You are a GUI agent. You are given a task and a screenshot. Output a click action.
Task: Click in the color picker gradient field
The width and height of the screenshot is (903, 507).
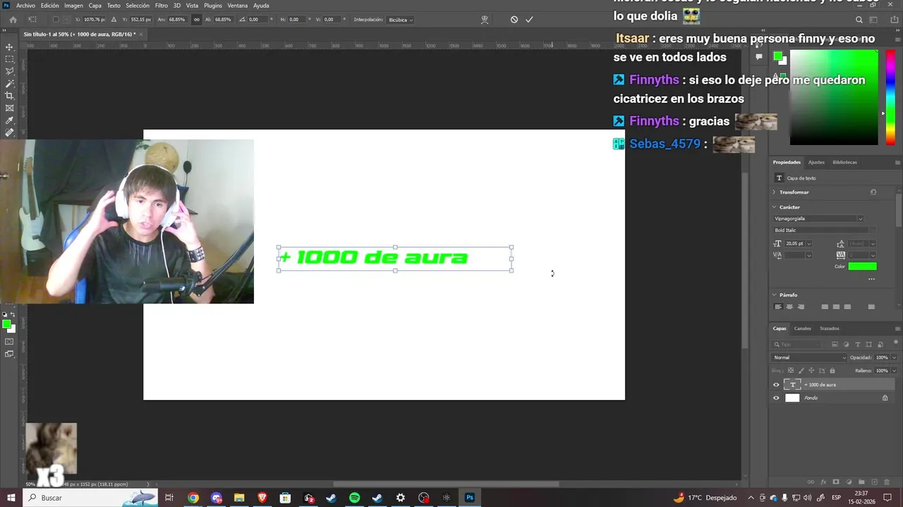[833, 98]
